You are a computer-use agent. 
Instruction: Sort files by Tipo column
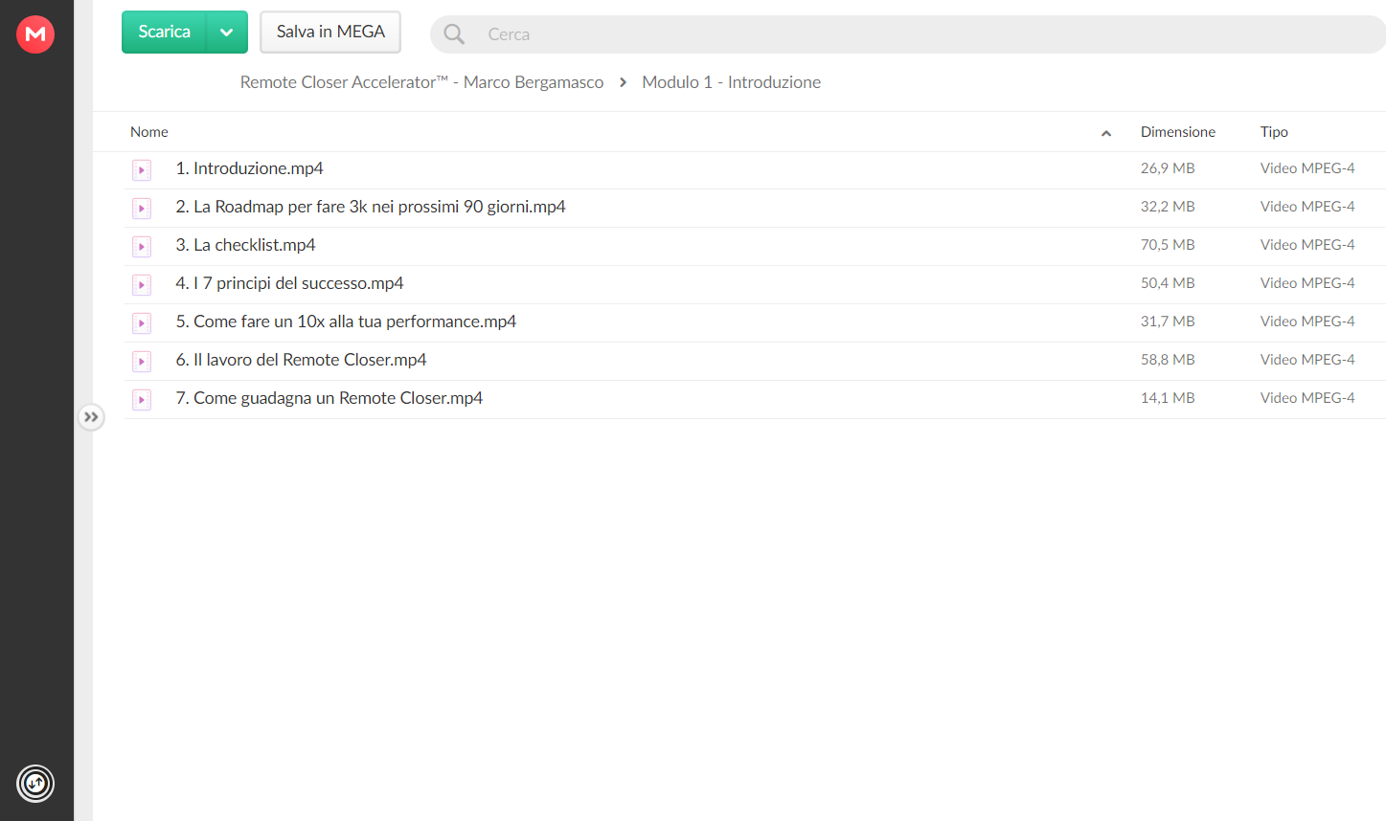(x=1274, y=132)
